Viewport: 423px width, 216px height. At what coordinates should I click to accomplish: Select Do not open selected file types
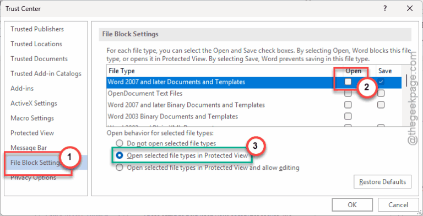coord(119,143)
